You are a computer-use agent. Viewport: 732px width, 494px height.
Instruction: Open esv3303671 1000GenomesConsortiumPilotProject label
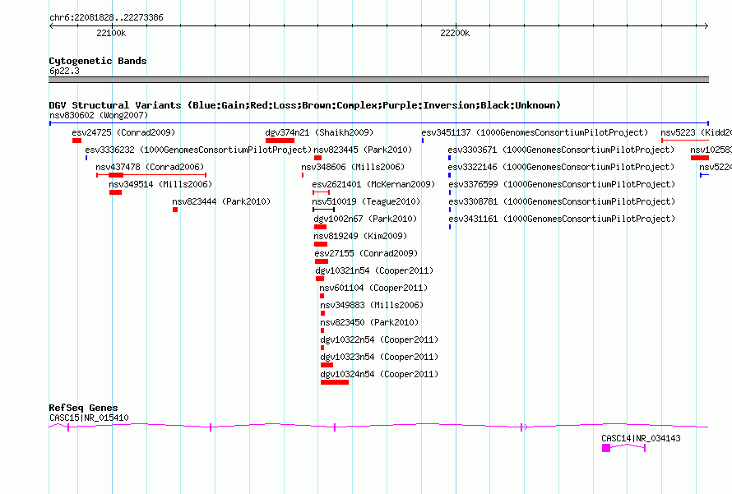tap(561, 150)
